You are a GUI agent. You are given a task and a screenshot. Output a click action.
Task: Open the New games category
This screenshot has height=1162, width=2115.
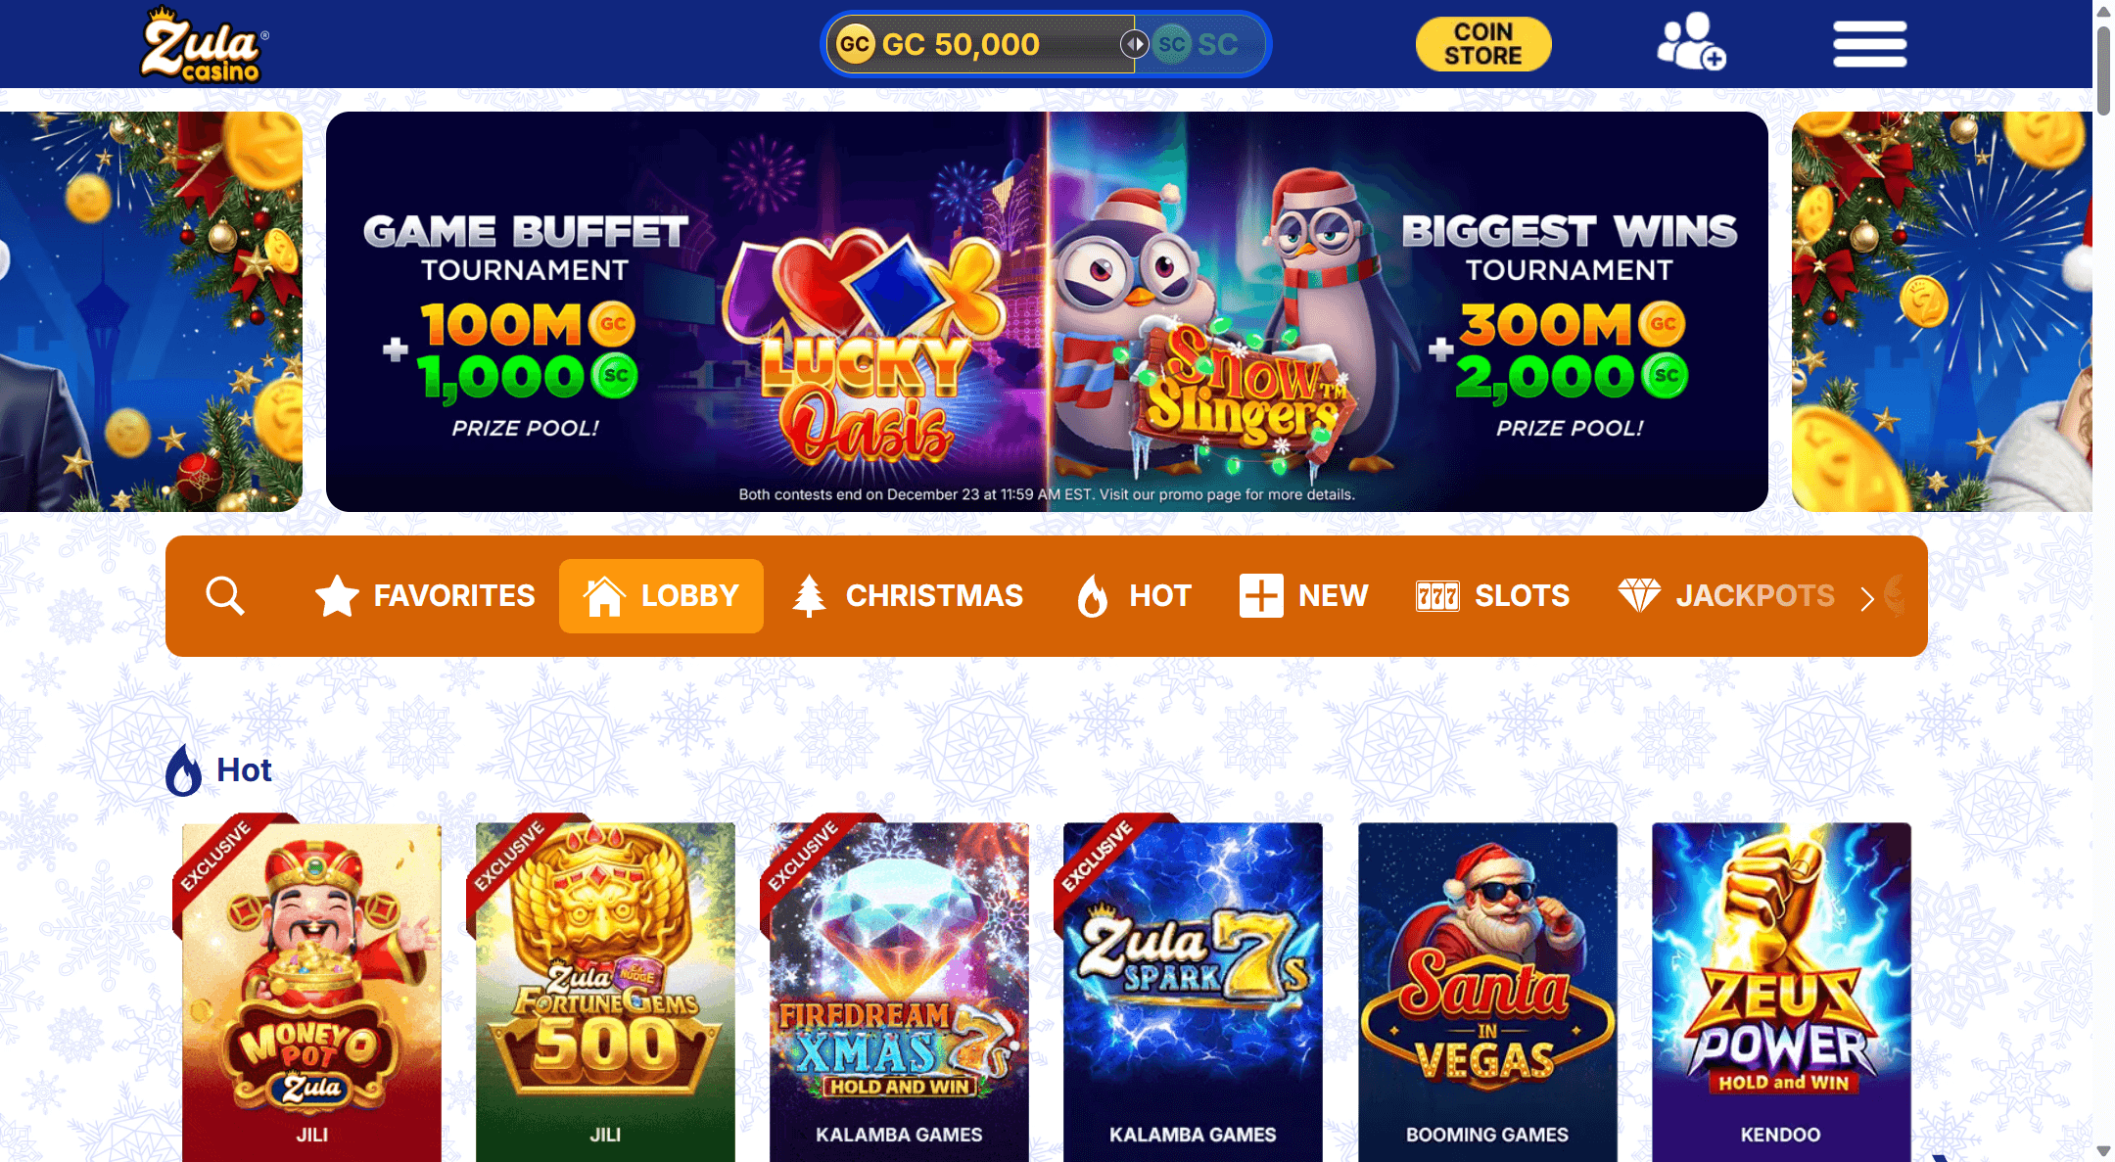coord(1303,595)
